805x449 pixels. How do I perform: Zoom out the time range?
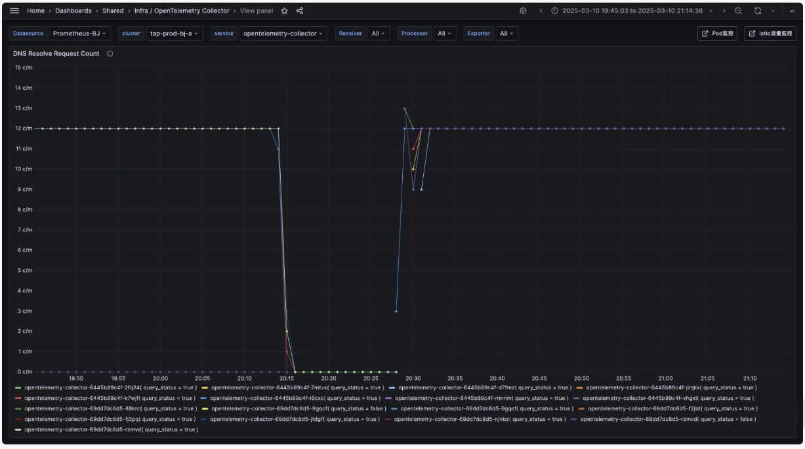coord(739,10)
